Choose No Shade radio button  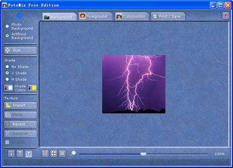(7, 67)
